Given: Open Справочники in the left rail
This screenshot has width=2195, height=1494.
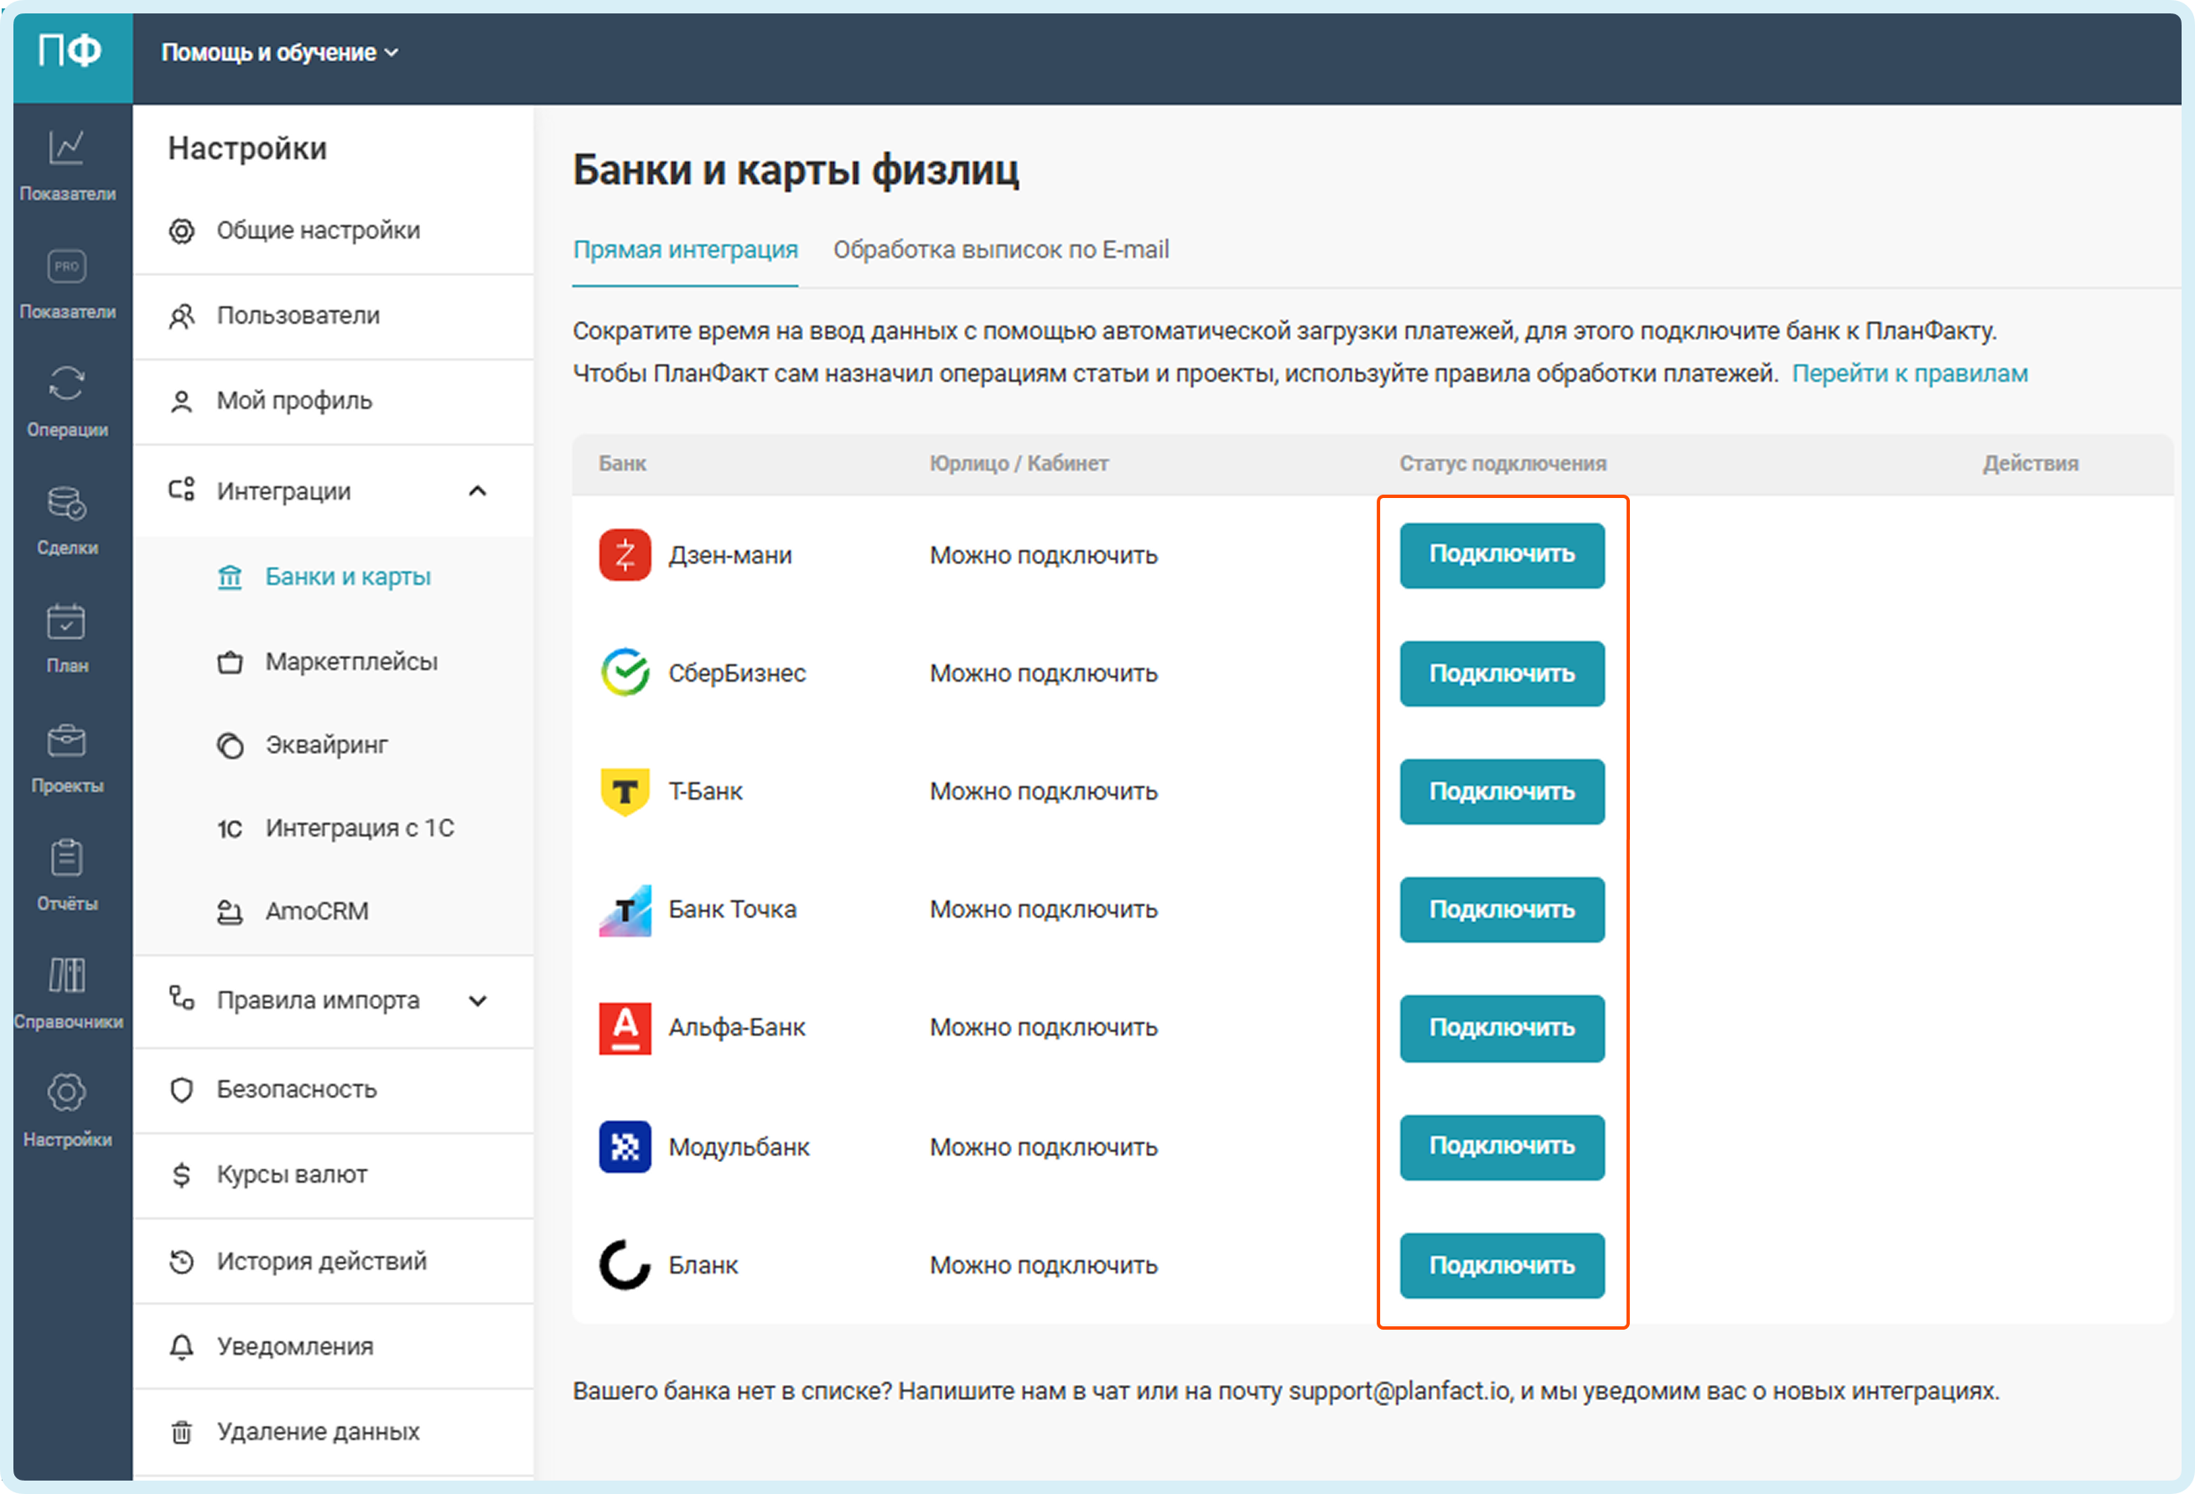Looking at the screenshot, I should [67, 992].
